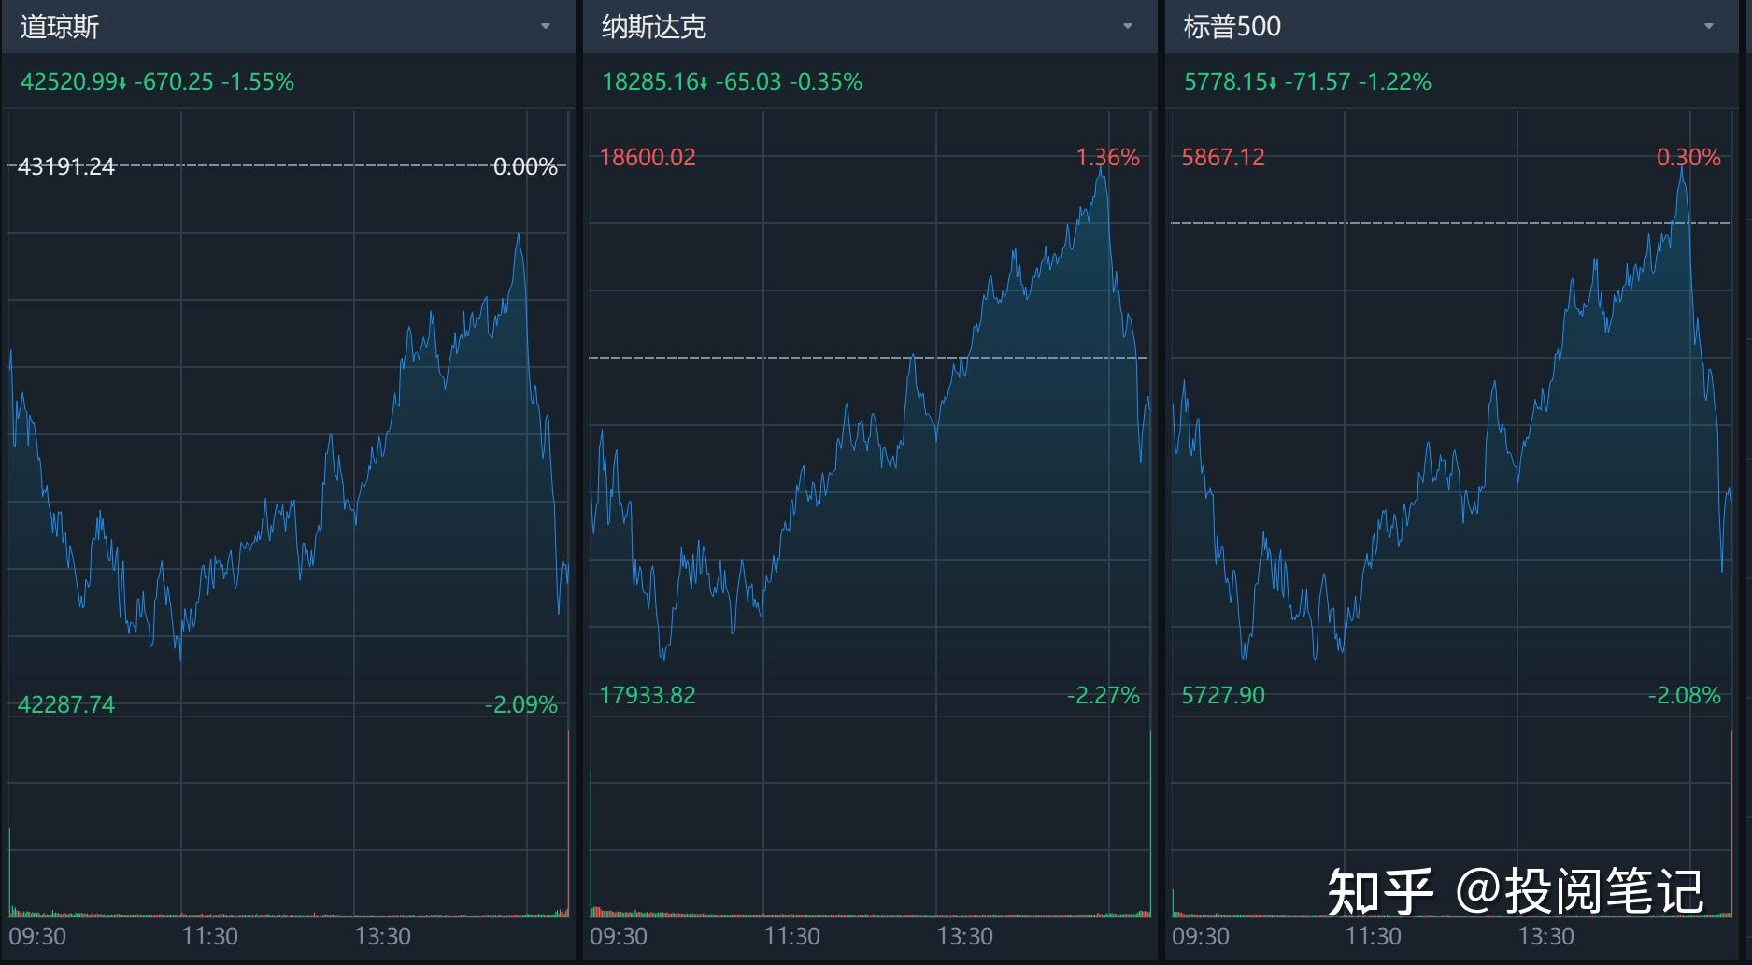
Task: Click the Dow Jones -1.55% change figure
Action: pos(258,82)
